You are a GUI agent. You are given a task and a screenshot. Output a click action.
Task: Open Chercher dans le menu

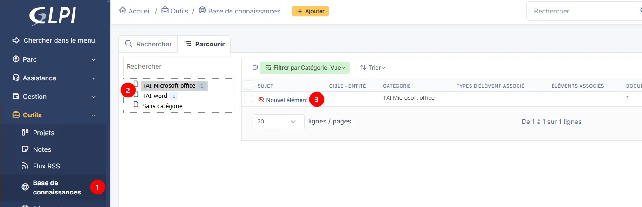pos(53,40)
